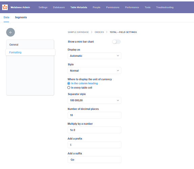Click the Add a prefix field
194x169 pixels.
click(x=94, y=145)
